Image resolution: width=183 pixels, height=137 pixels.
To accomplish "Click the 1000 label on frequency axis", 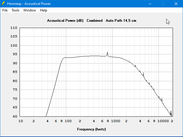I will 116,121.
